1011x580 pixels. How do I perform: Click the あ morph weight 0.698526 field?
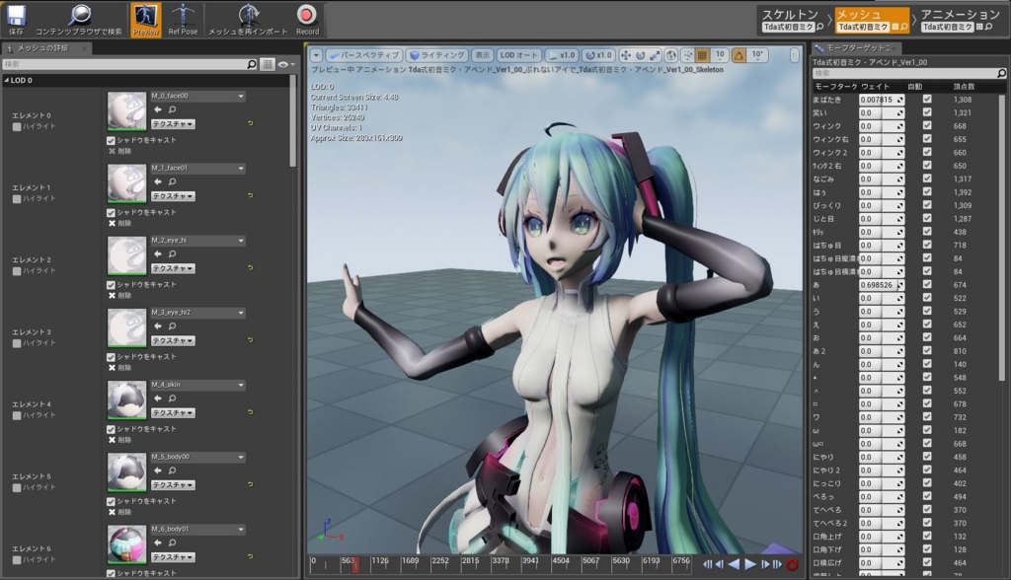(882, 284)
